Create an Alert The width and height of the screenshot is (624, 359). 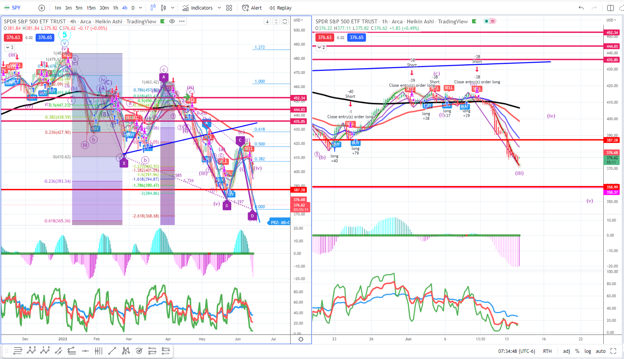pyautogui.click(x=252, y=8)
